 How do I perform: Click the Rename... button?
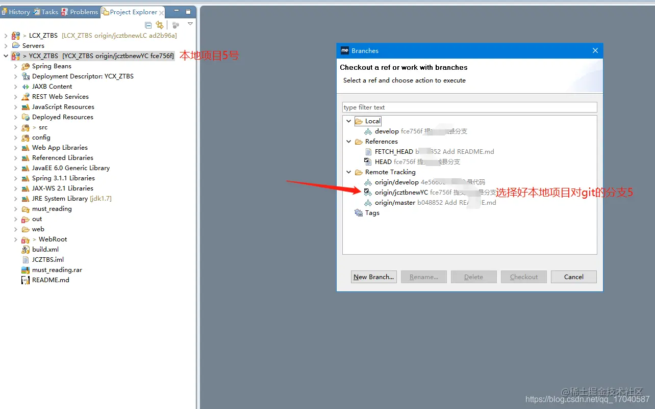pyautogui.click(x=424, y=277)
